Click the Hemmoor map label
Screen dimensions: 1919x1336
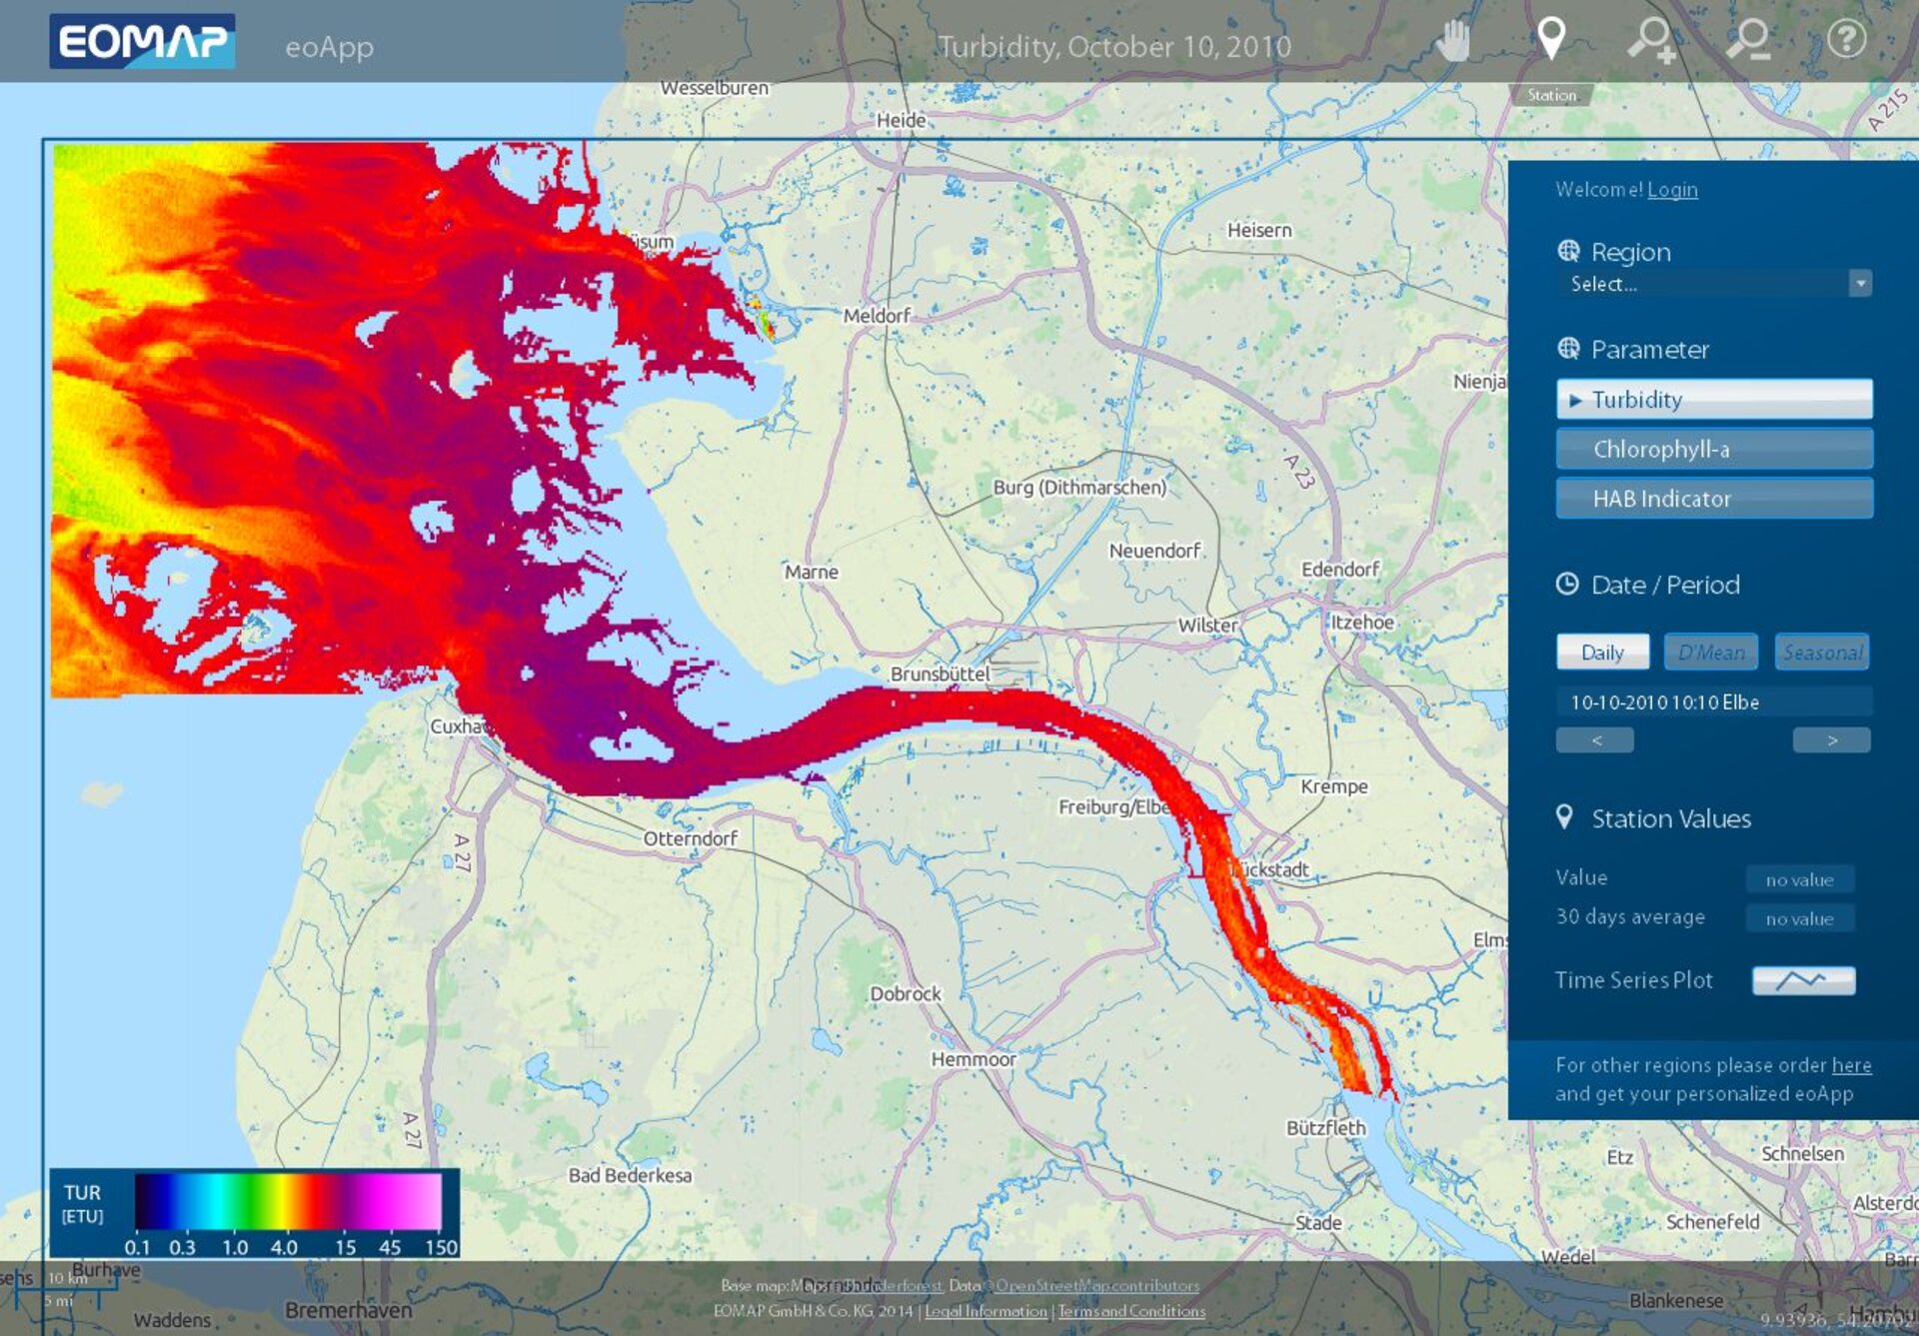pyautogui.click(x=973, y=1058)
